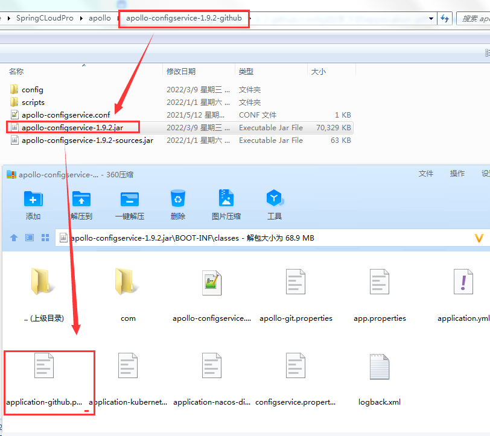Select the configservice.propert... file
The image size is (490, 436).
click(x=296, y=365)
